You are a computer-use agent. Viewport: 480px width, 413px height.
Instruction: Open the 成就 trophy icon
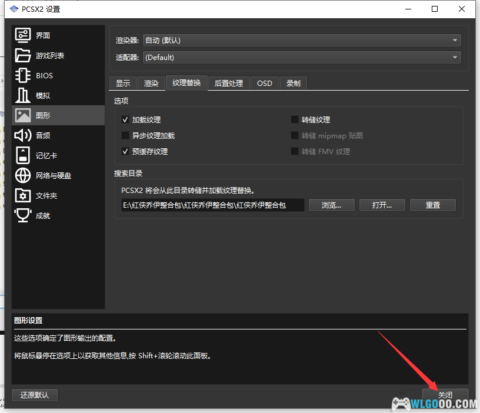[x=23, y=215]
